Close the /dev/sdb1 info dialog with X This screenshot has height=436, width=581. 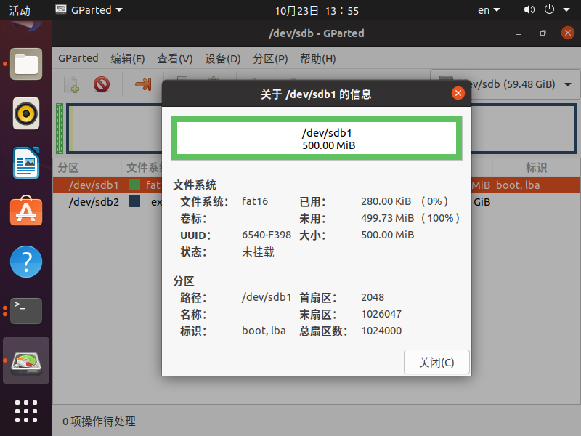[458, 94]
